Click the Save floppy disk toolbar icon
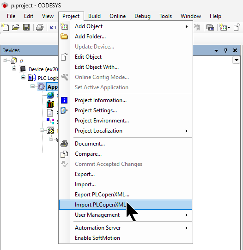 (x=26, y=27)
